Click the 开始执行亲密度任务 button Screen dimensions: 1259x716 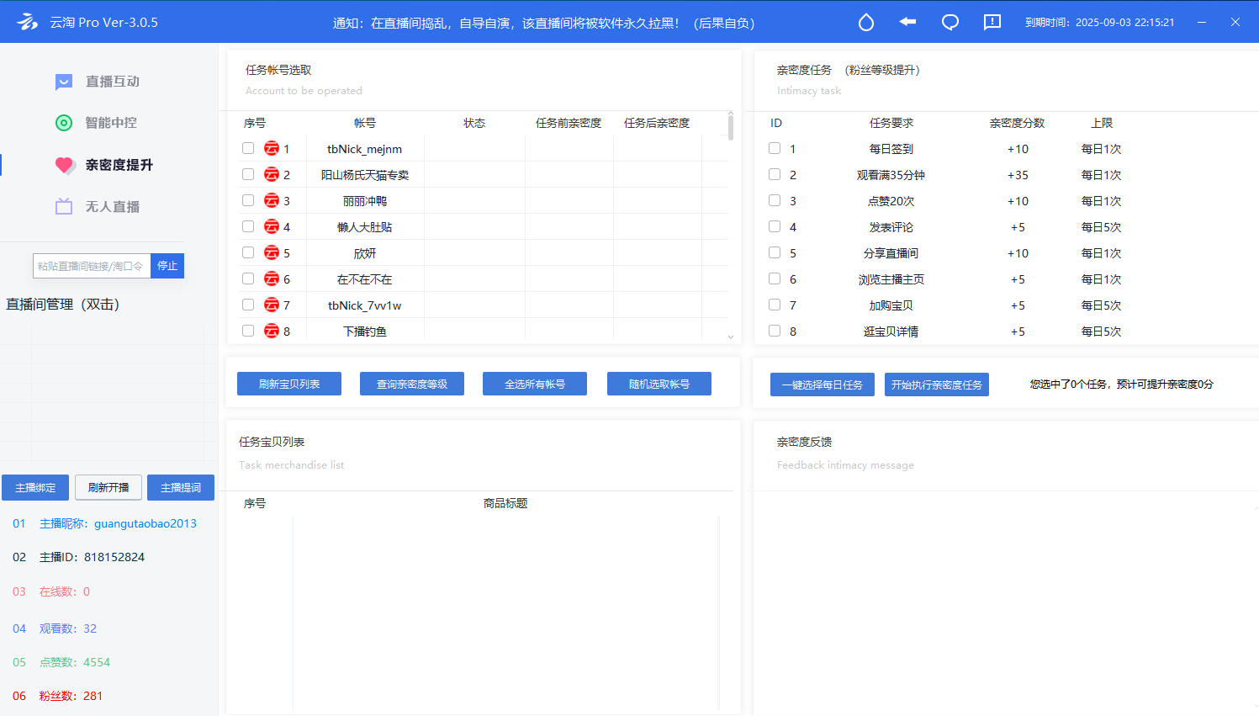(936, 385)
